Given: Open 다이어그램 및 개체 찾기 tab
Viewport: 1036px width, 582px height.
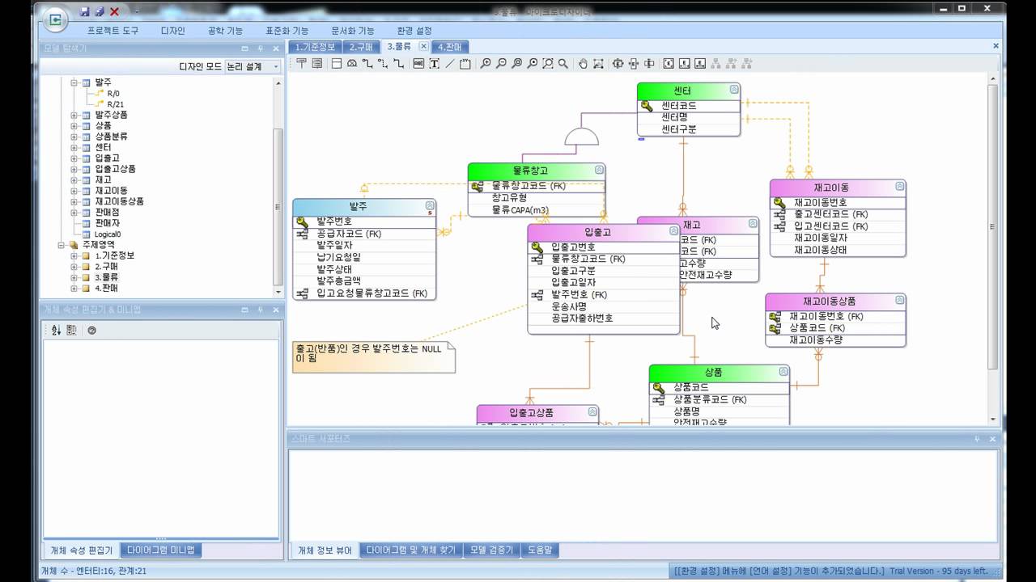Looking at the screenshot, I should (x=410, y=550).
